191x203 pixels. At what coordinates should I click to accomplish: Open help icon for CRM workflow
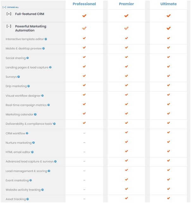[27, 133]
